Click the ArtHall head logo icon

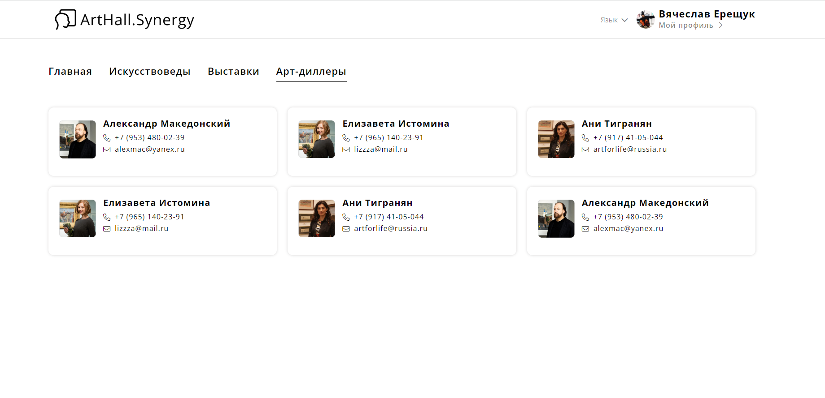(x=65, y=20)
